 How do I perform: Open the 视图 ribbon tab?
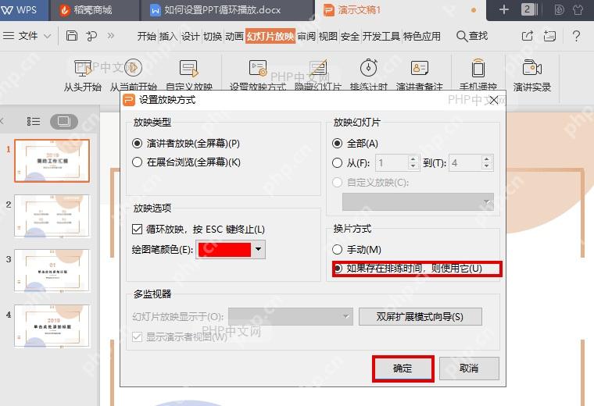(327, 37)
